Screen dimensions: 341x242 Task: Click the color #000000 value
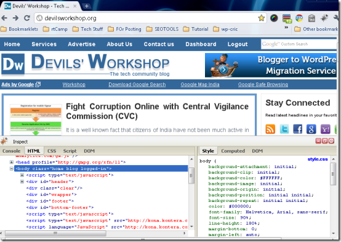click(x=239, y=206)
